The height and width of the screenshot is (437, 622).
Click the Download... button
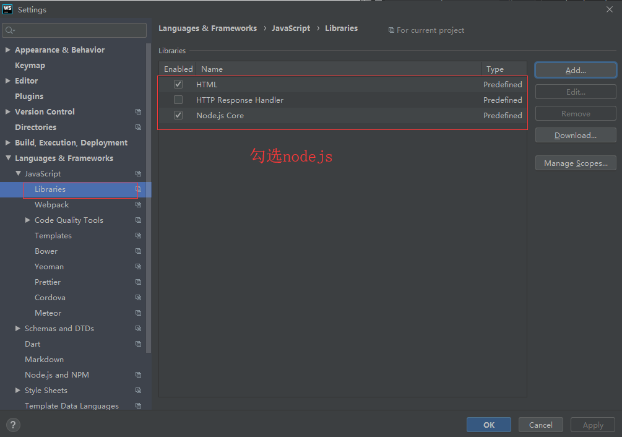(576, 135)
